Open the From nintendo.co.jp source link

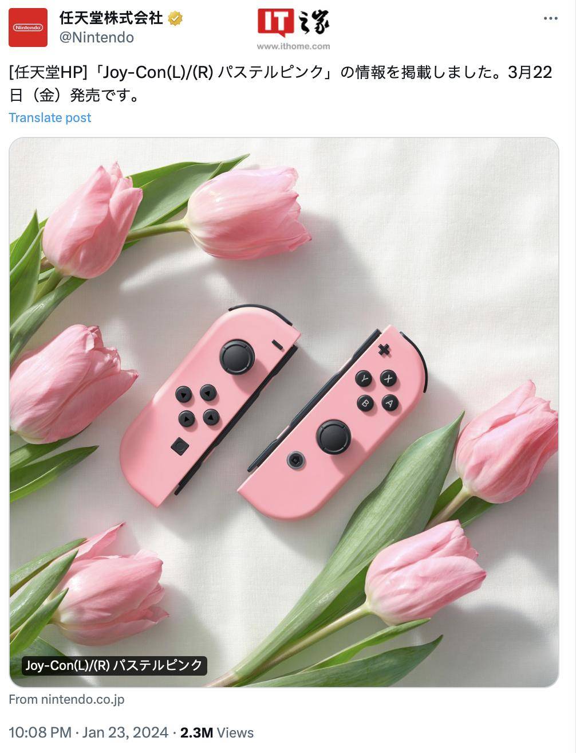(66, 699)
